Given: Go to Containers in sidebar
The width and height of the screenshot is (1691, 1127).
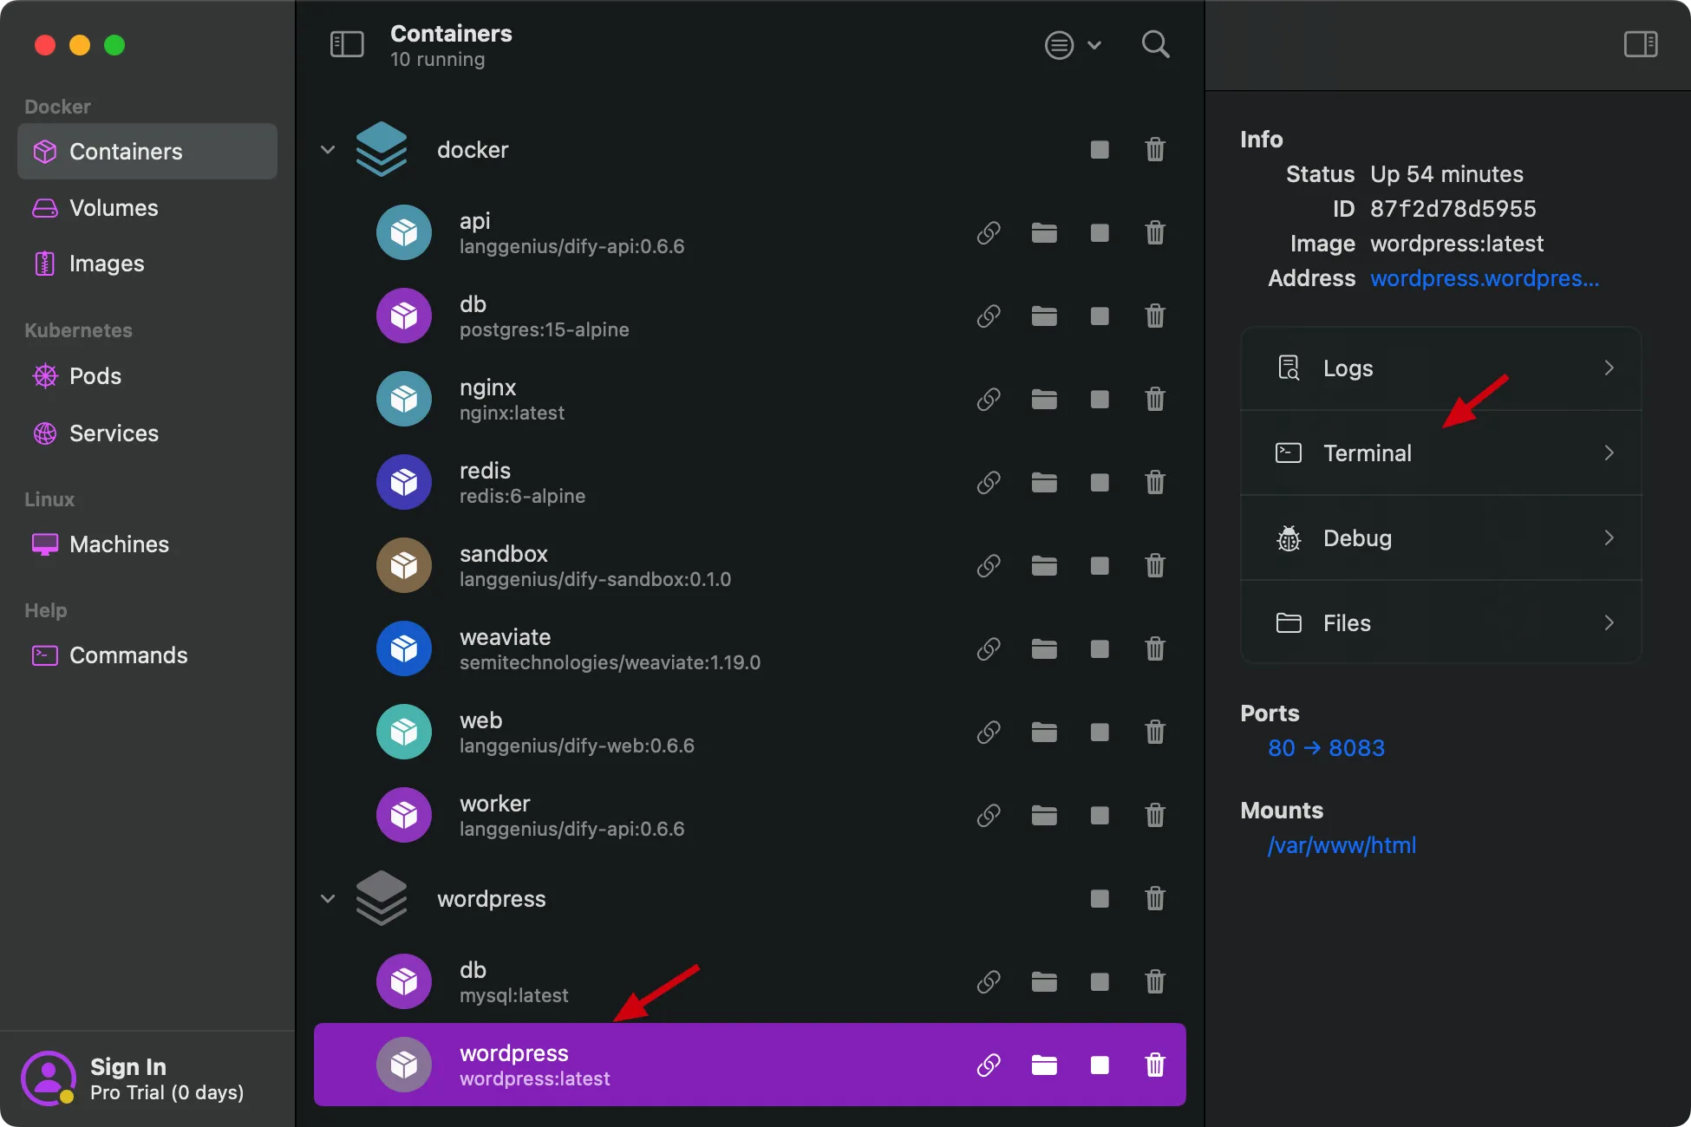Looking at the screenshot, I should [147, 152].
